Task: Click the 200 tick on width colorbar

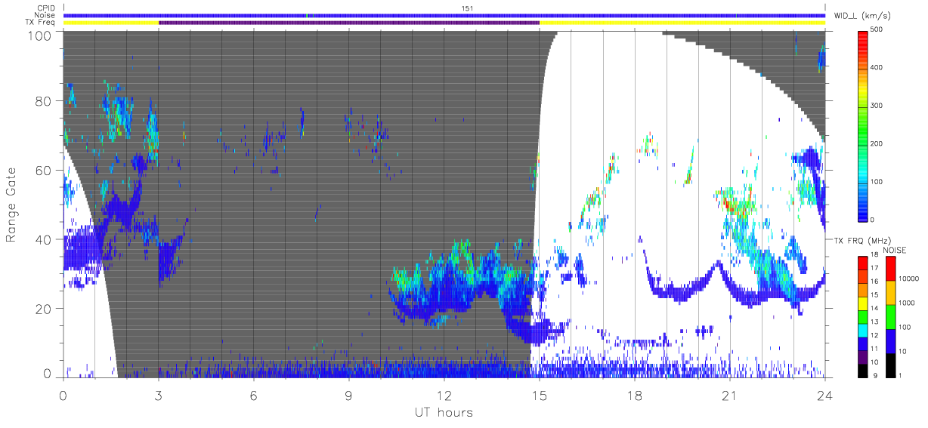Action: [877, 143]
